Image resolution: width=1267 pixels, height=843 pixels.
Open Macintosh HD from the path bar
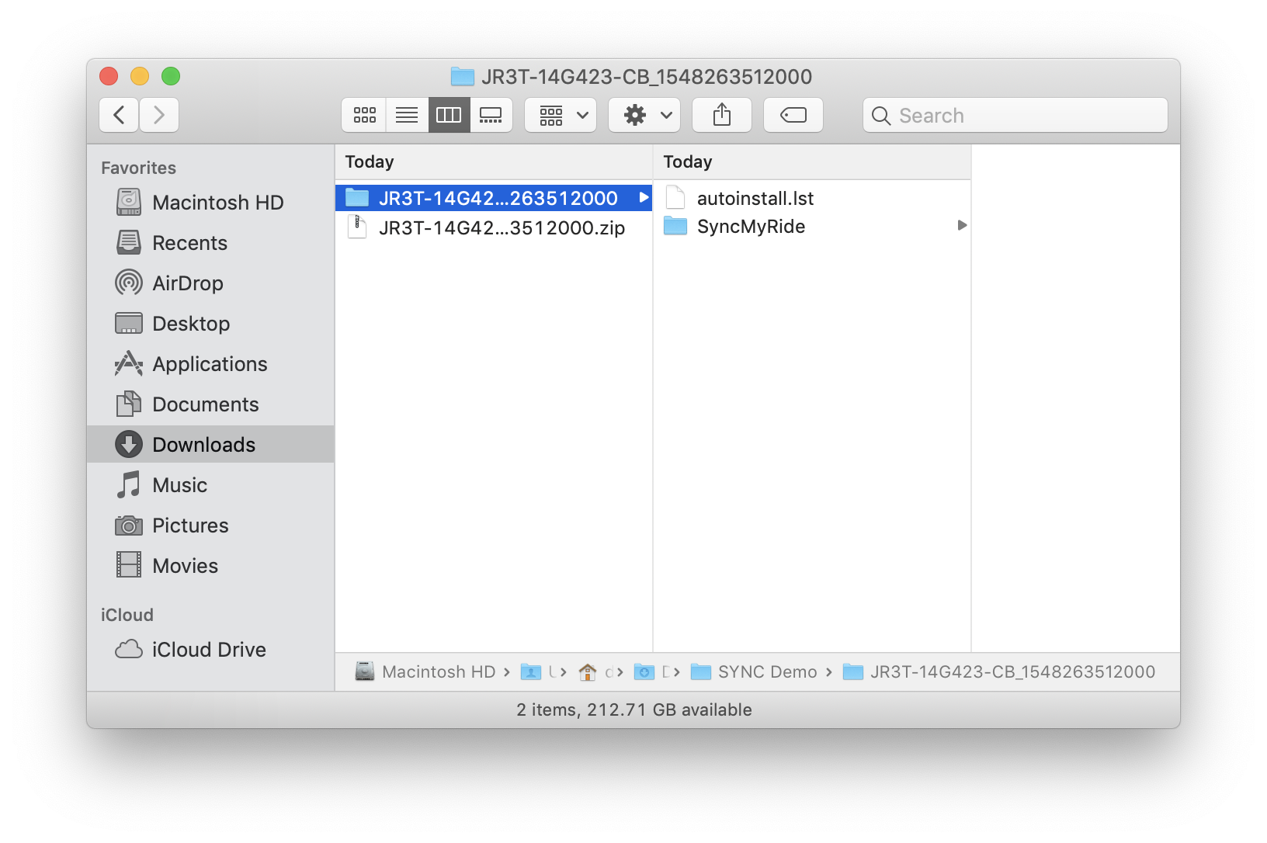[x=439, y=671]
